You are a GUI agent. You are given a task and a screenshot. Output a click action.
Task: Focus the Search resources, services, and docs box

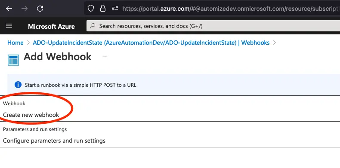pos(213,26)
